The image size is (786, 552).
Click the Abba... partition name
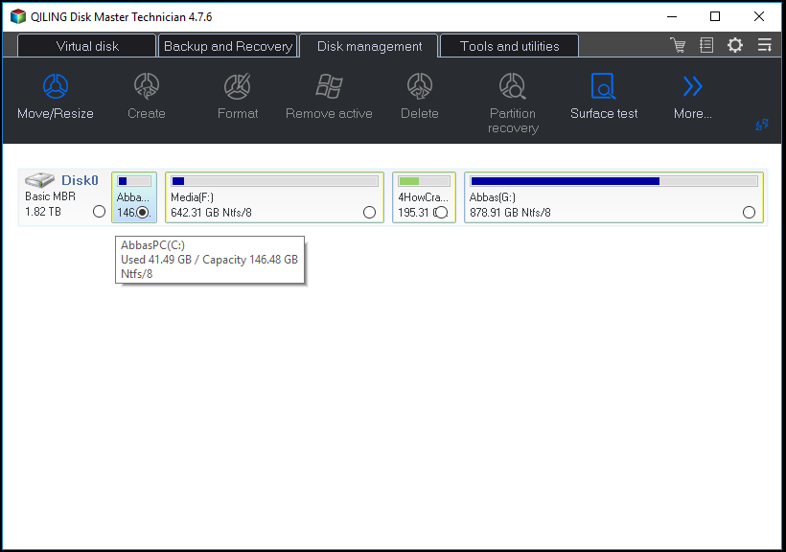tap(133, 197)
